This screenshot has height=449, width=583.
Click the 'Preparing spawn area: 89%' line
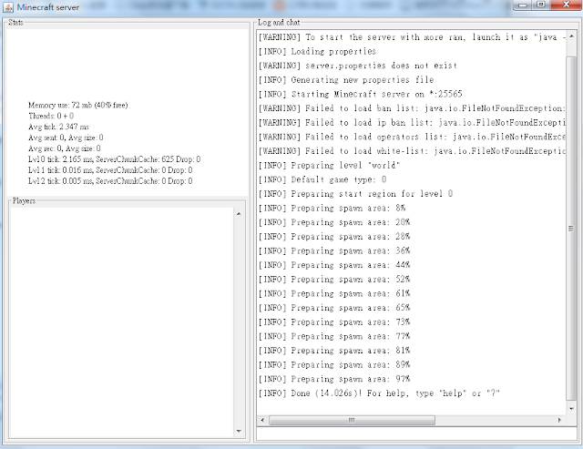point(334,364)
